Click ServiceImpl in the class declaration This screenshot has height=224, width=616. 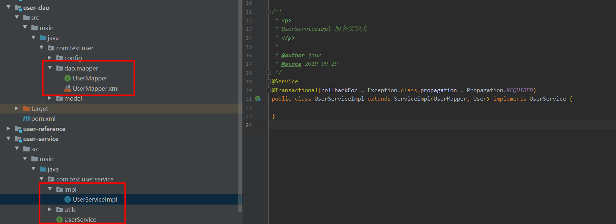412,99
